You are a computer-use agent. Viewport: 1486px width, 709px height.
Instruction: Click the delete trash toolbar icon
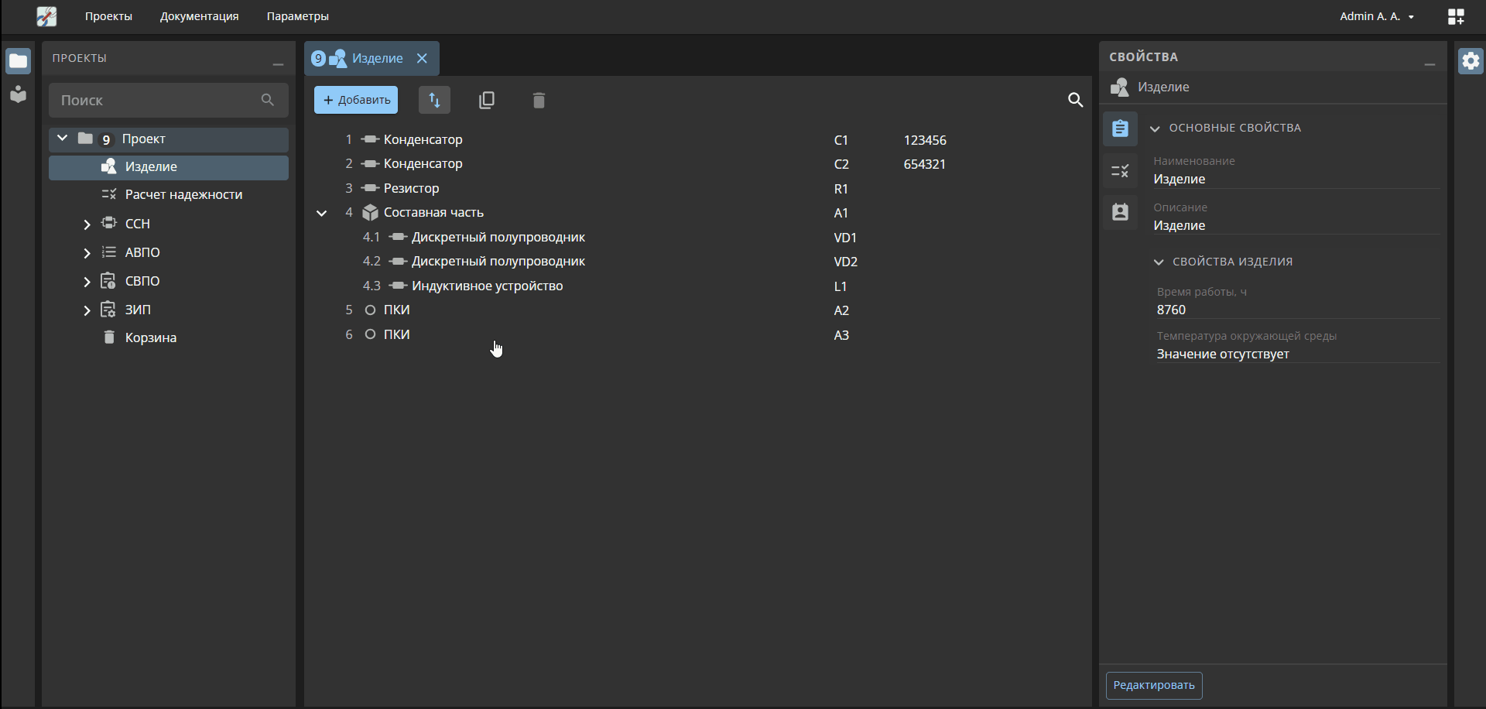tap(539, 100)
